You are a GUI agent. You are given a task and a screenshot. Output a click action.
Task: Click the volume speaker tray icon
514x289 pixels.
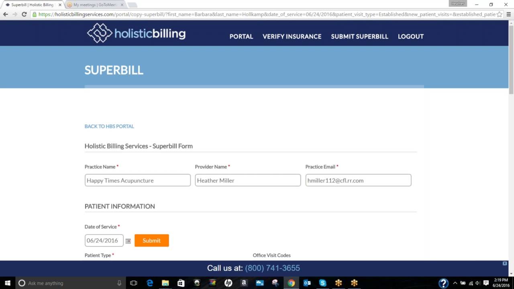point(478,283)
